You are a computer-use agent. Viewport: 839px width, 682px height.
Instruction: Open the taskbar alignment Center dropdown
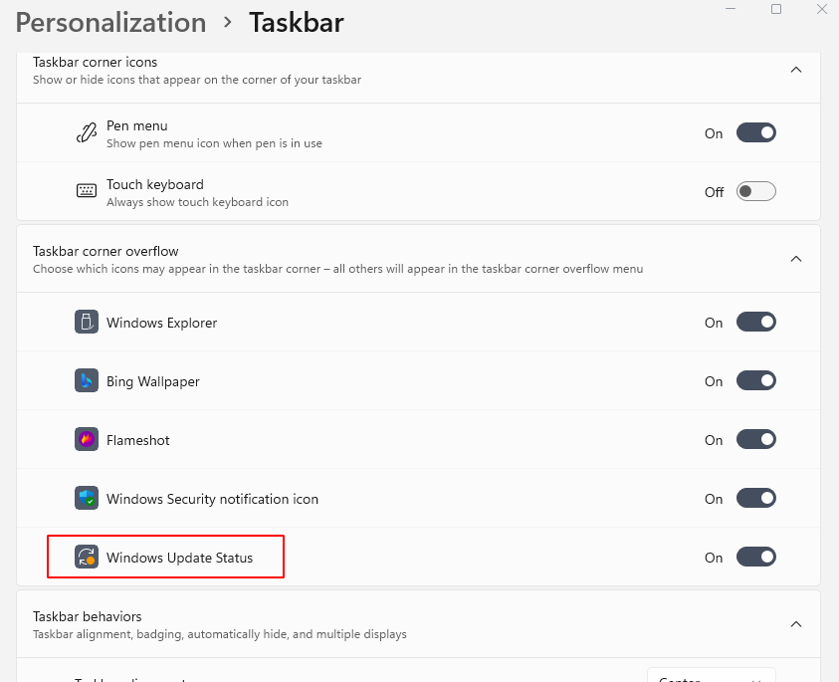tap(712, 676)
